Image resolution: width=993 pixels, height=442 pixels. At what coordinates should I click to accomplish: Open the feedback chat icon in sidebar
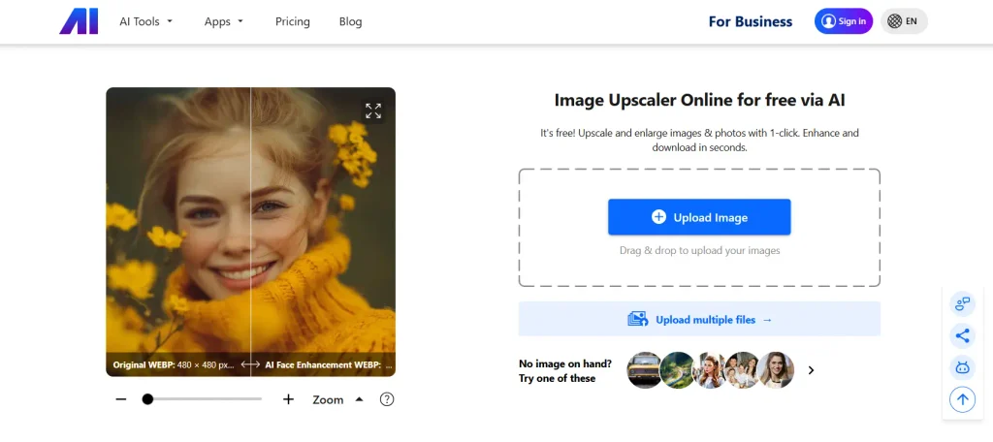coord(963,304)
